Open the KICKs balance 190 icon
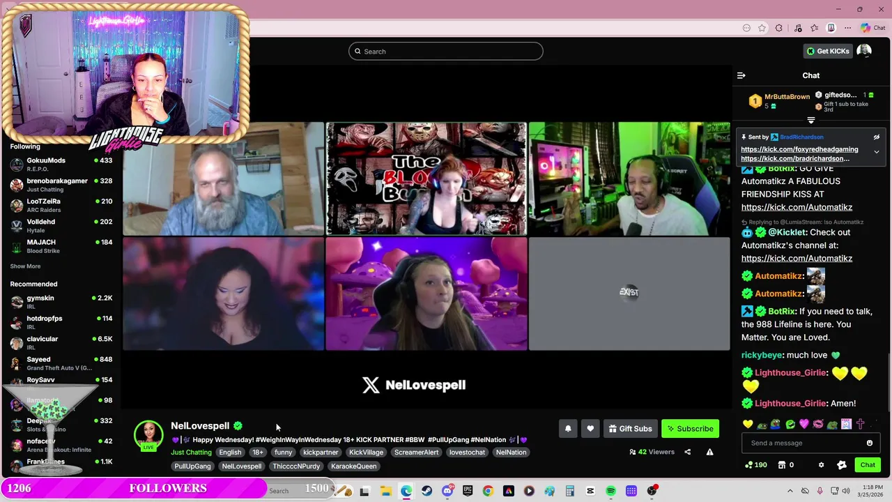 (755, 465)
